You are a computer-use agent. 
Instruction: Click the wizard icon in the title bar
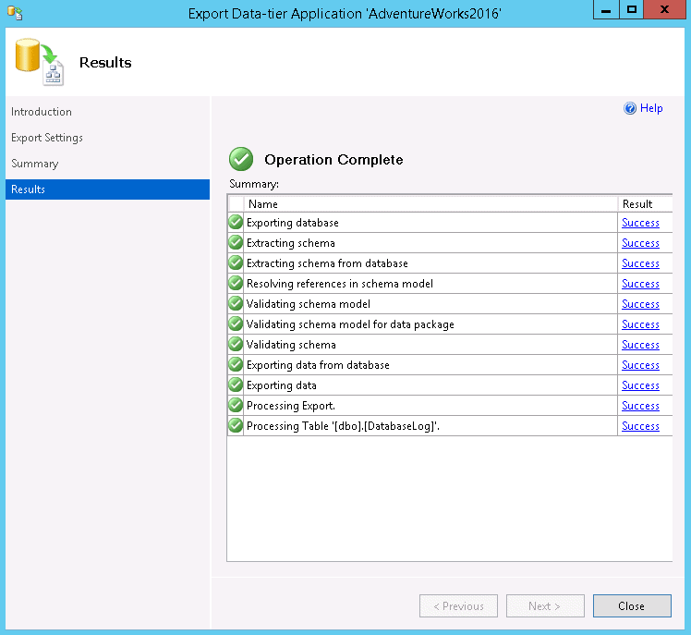click(15, 13)
